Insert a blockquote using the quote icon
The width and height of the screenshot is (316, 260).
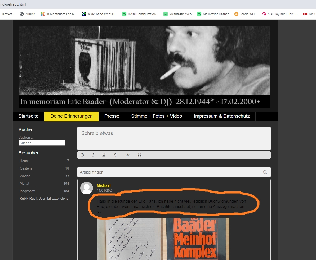(x=140, y=155)
